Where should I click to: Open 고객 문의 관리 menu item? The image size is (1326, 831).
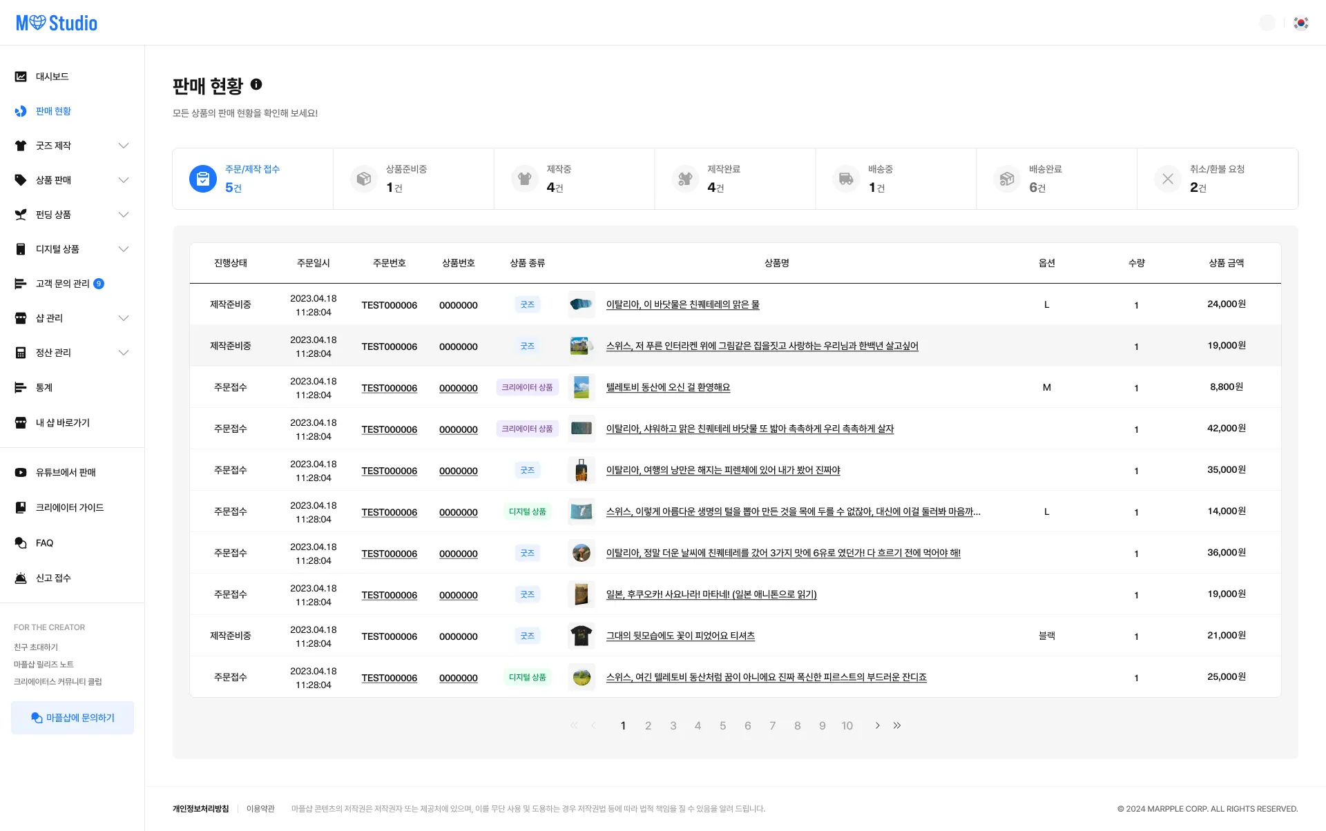pyautogui.click(x=62, y=284)
